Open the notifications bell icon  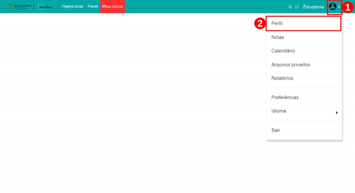click(290, 7)
